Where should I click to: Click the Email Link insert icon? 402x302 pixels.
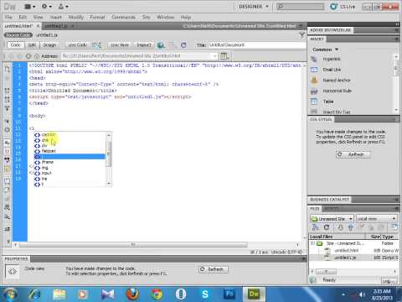point(314,70)
